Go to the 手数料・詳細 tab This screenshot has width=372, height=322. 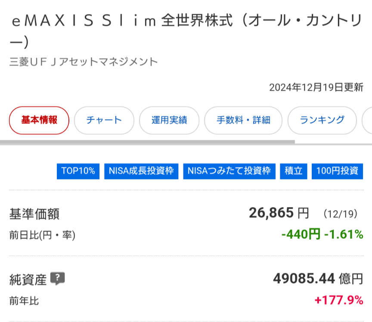tap(243, 121)
